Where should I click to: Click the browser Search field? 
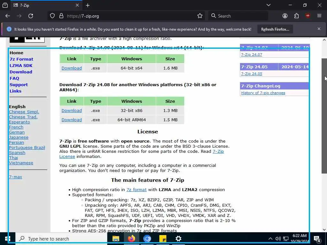pyautogui.click(x=238, y=16)
